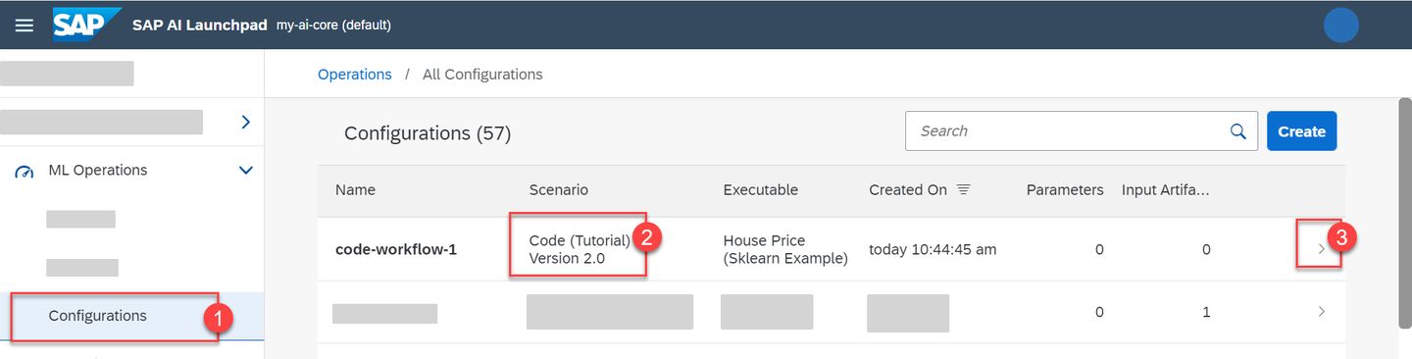Click the today 10:44:45 am timestamp
Image resolution: width=1412 pixels, height=359 pixels.
point(933,250)
